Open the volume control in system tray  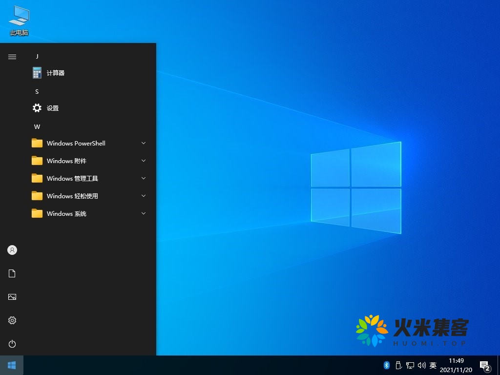pos(422,365)
